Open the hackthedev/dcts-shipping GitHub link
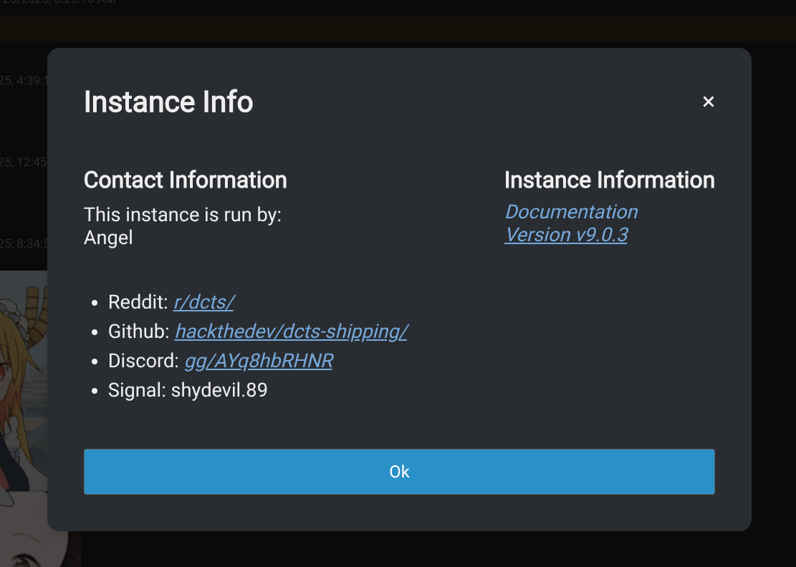 point(291,331)
